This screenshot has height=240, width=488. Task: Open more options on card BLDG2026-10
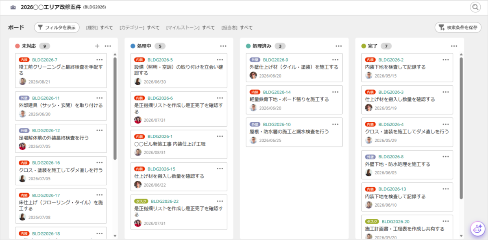tap(335, 124)
